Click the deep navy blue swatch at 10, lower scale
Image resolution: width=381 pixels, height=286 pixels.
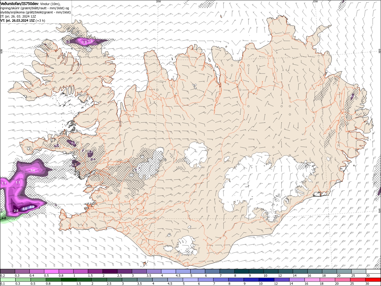click(x=266, y=280)
